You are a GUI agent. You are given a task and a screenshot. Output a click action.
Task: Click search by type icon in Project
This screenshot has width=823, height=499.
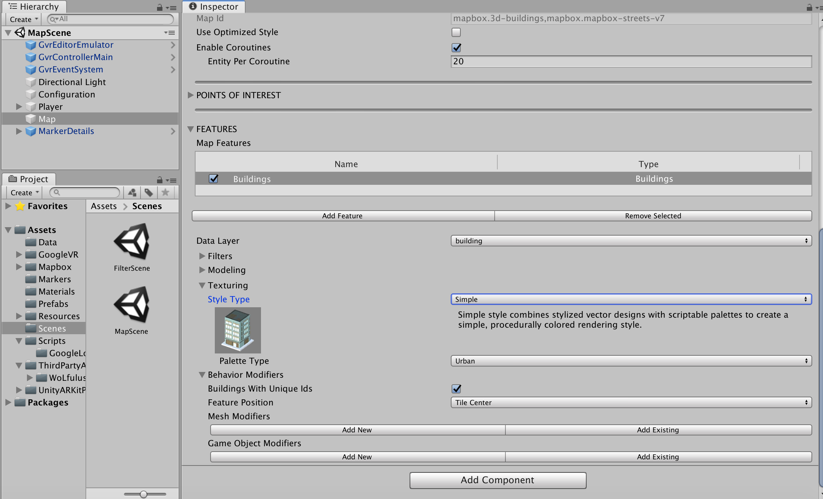[x=132, y=192]
